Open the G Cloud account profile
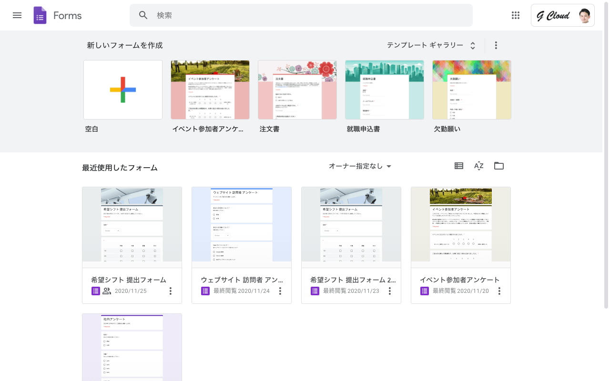The image size is (610, 381). 562,16
